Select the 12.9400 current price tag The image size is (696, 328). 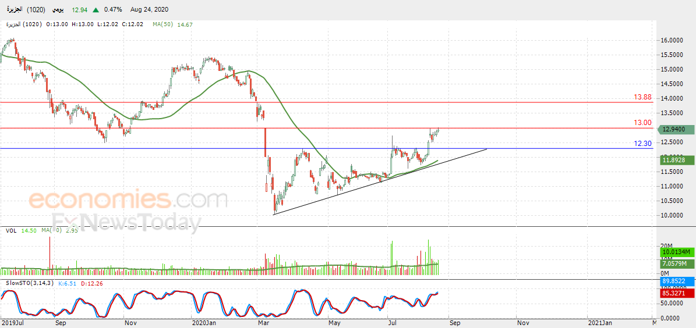[675, 130]
